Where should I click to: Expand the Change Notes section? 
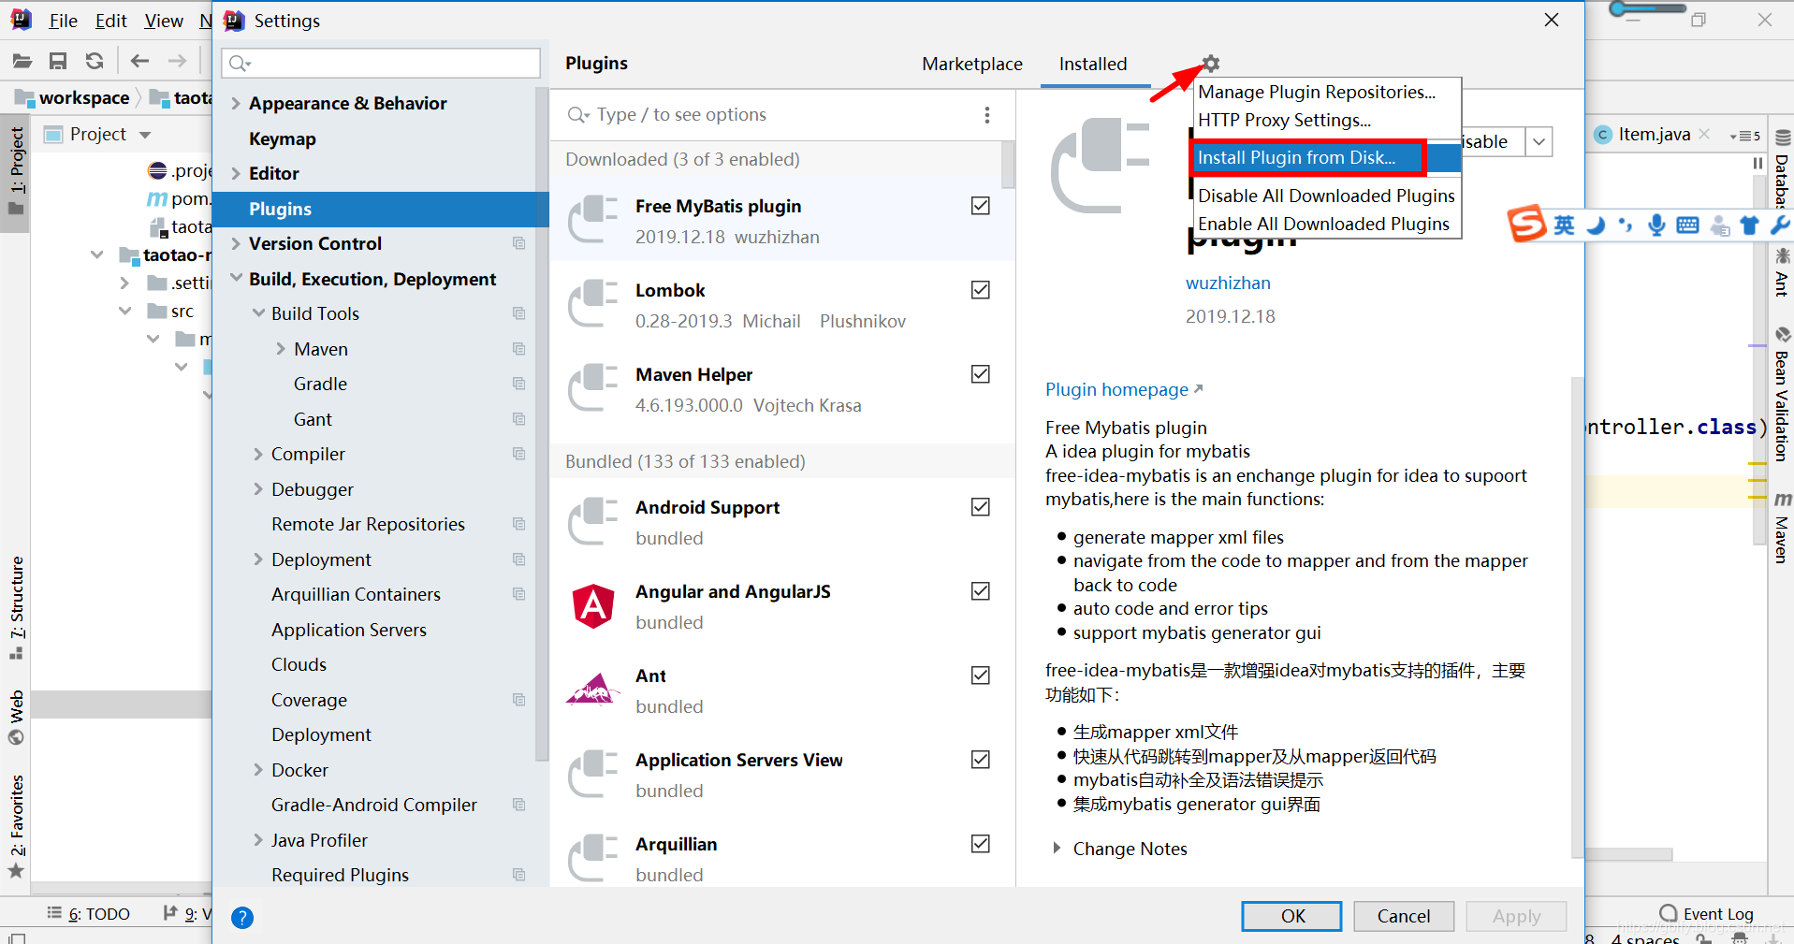coord(1057,849)
